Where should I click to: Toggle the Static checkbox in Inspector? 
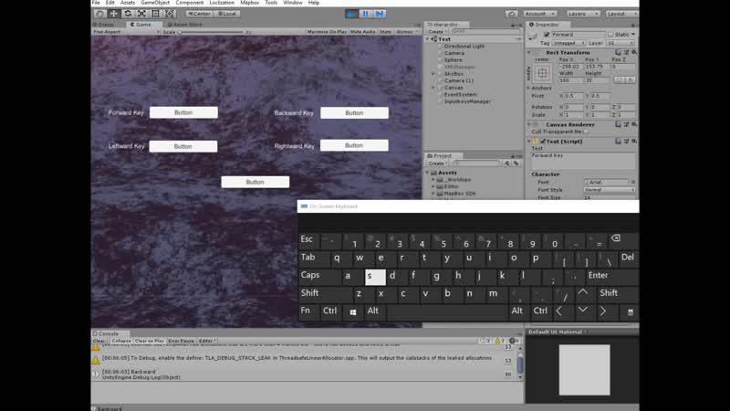(610, 35)
